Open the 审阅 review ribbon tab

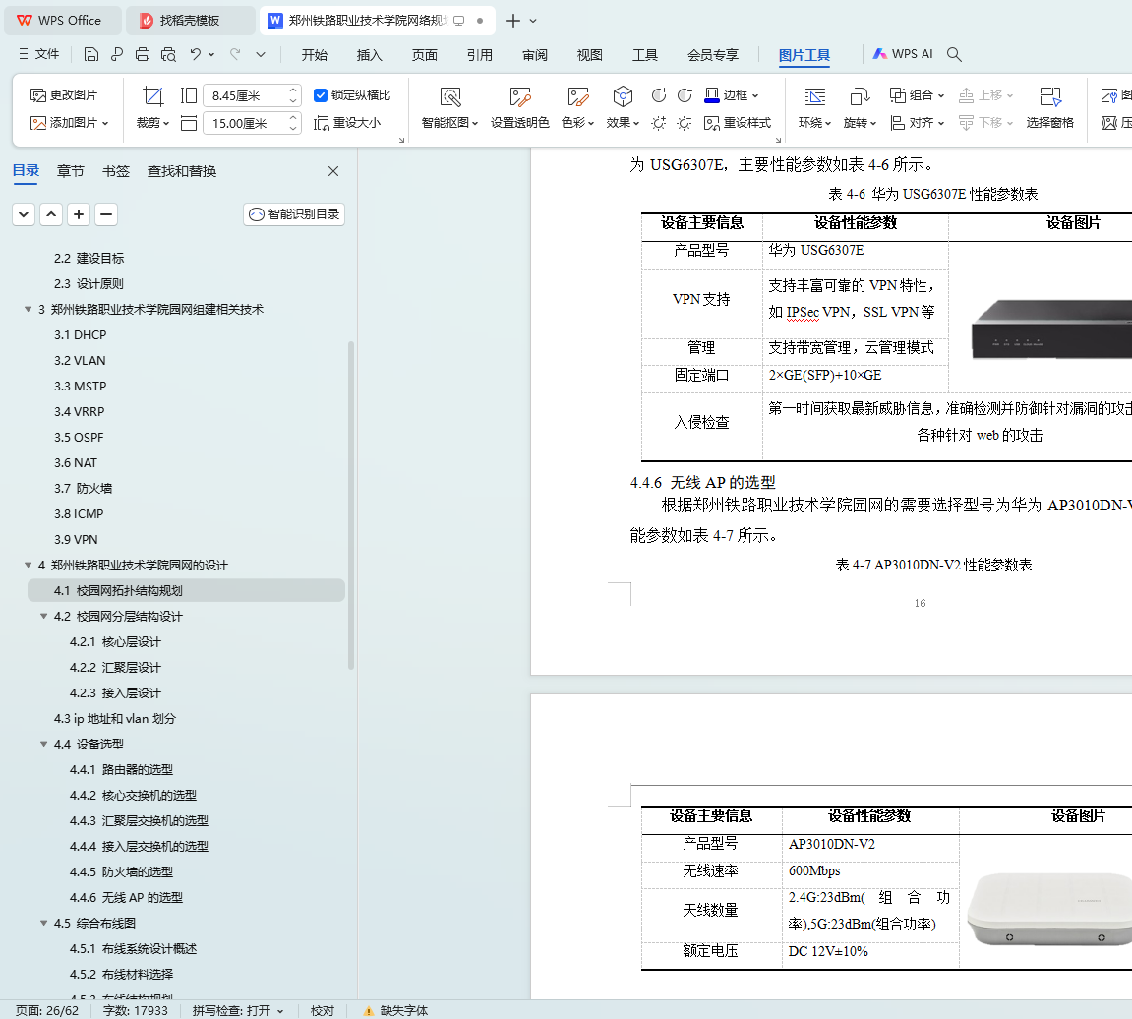point(535,55)
